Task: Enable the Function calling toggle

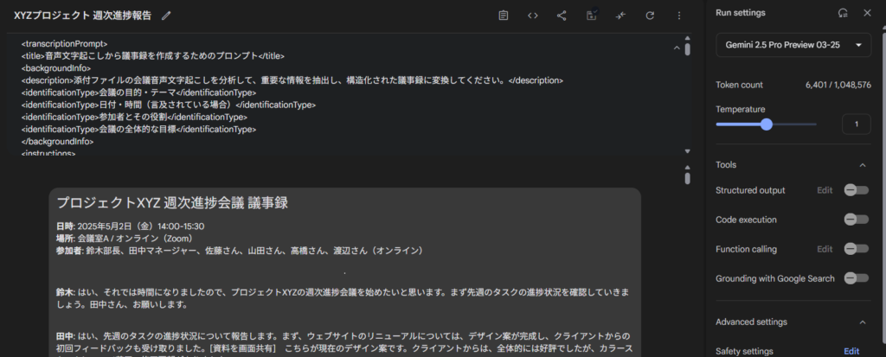Action: (856, 249)
